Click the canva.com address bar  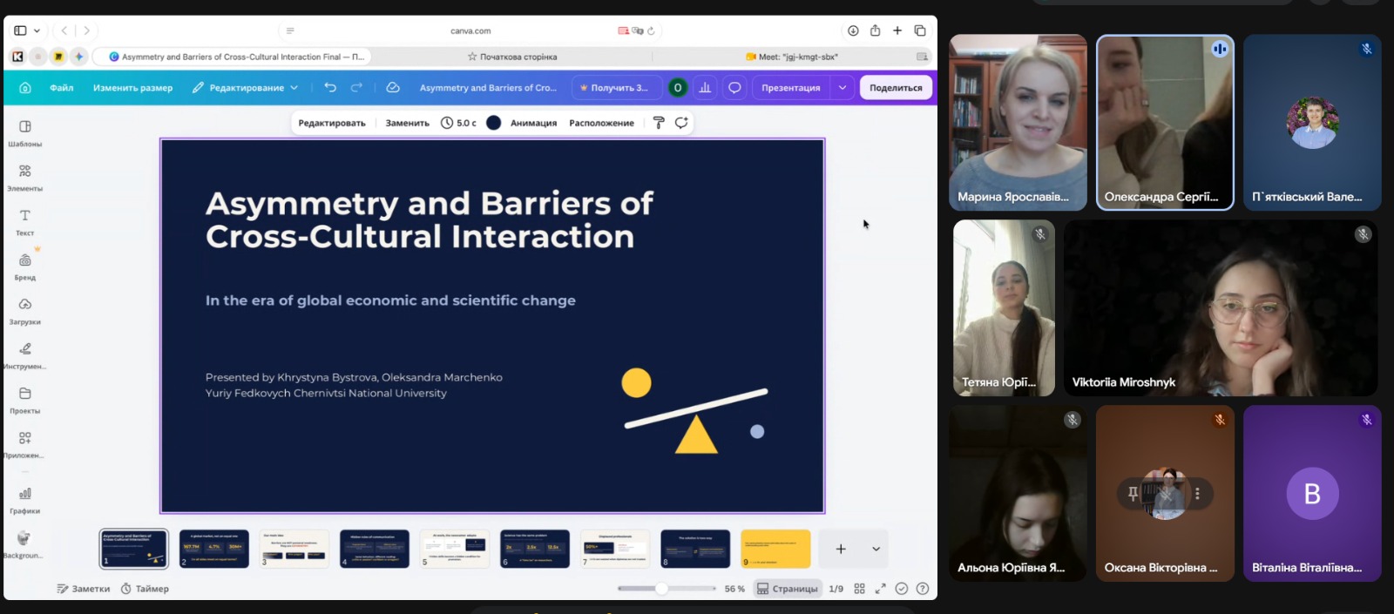(470, 30)
